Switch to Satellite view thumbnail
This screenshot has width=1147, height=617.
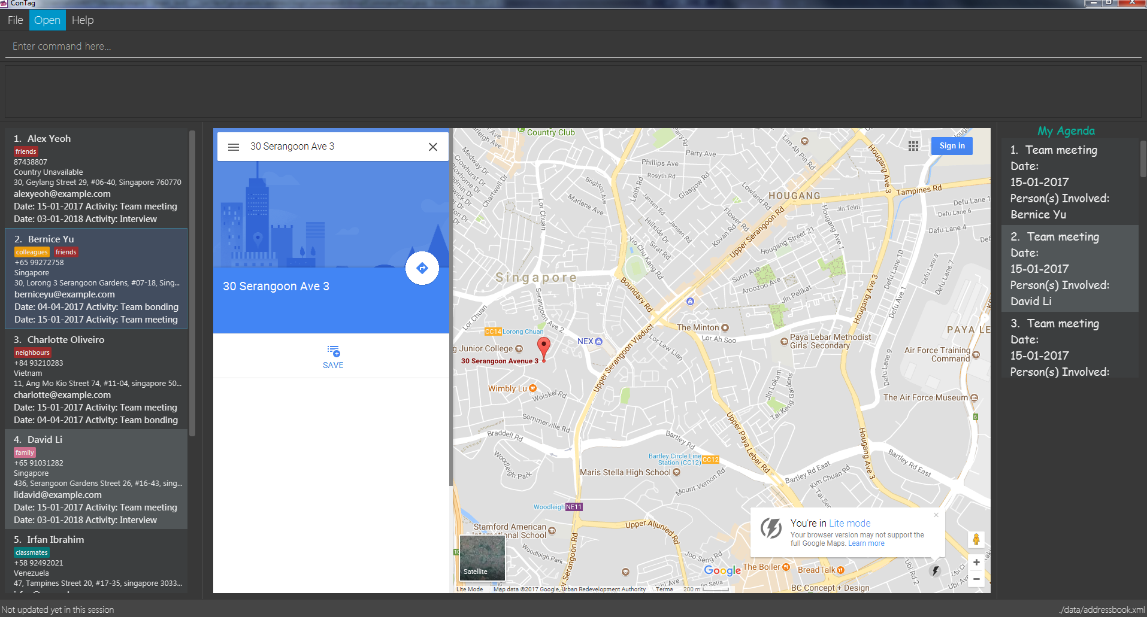tap(482, 558)
